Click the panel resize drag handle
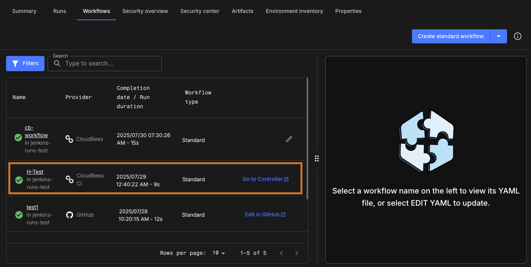The height and width of the screenshot is (267, 531). (x=316, y=158)
